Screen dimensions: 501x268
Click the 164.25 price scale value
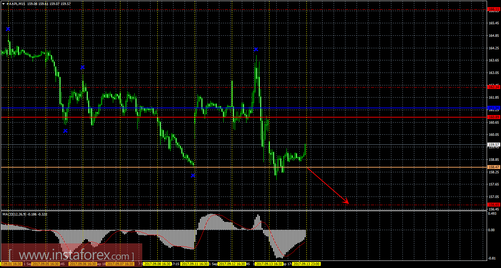point(494,48)
